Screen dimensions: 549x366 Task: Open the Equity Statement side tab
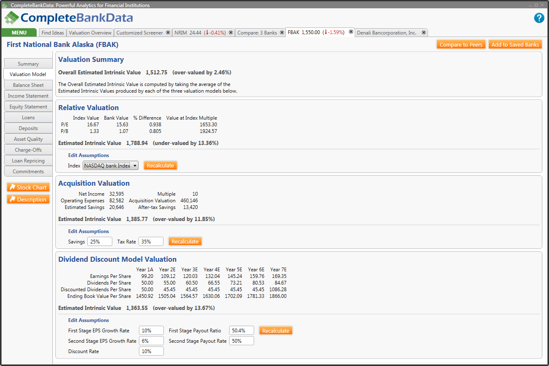coord(28,107)
